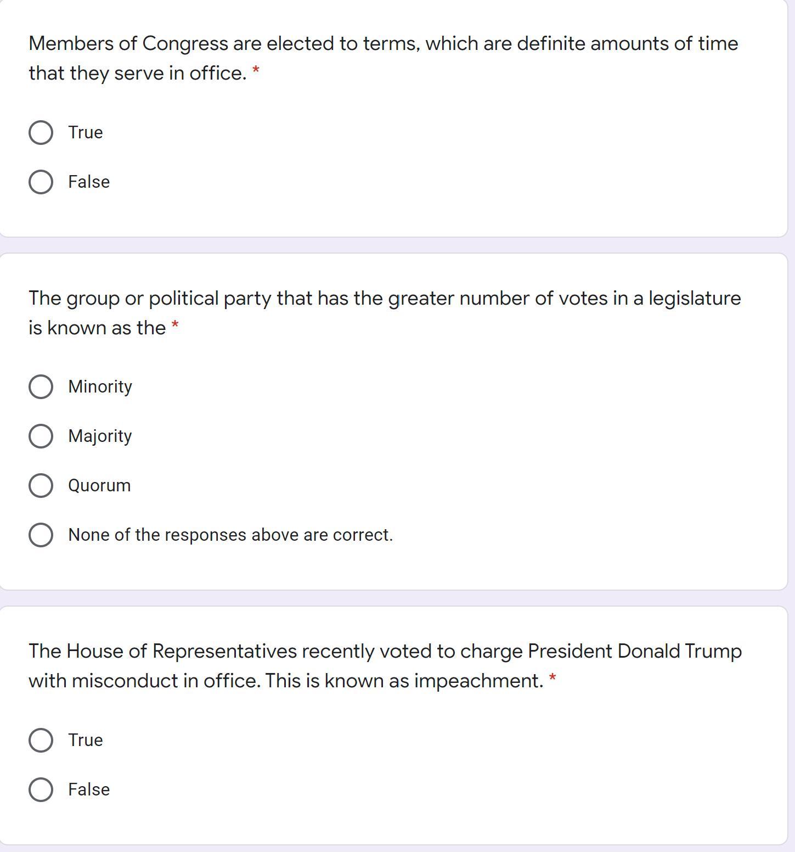Click 'True' label text under Congress terms question
The image size is (795, 852).
[x=86, y=133]
